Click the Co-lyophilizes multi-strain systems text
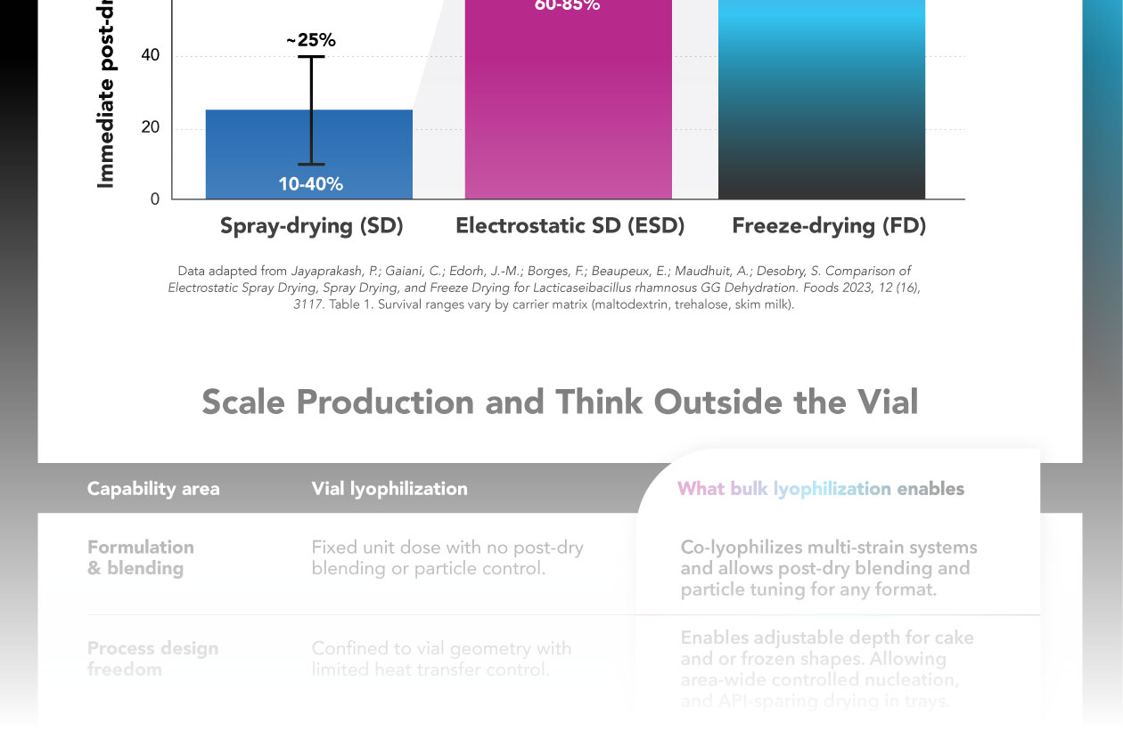1123x739 pixels. coord(828,568)
